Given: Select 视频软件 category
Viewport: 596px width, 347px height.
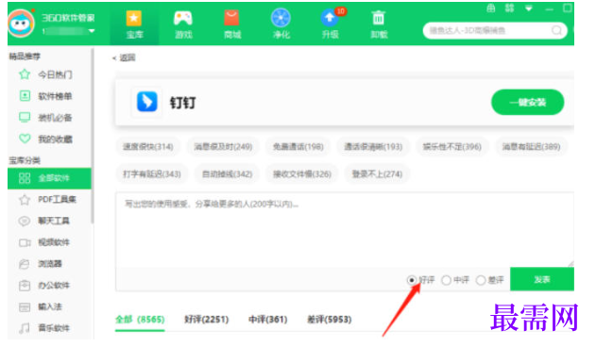Looking at the screenshot, I should 49,242.
